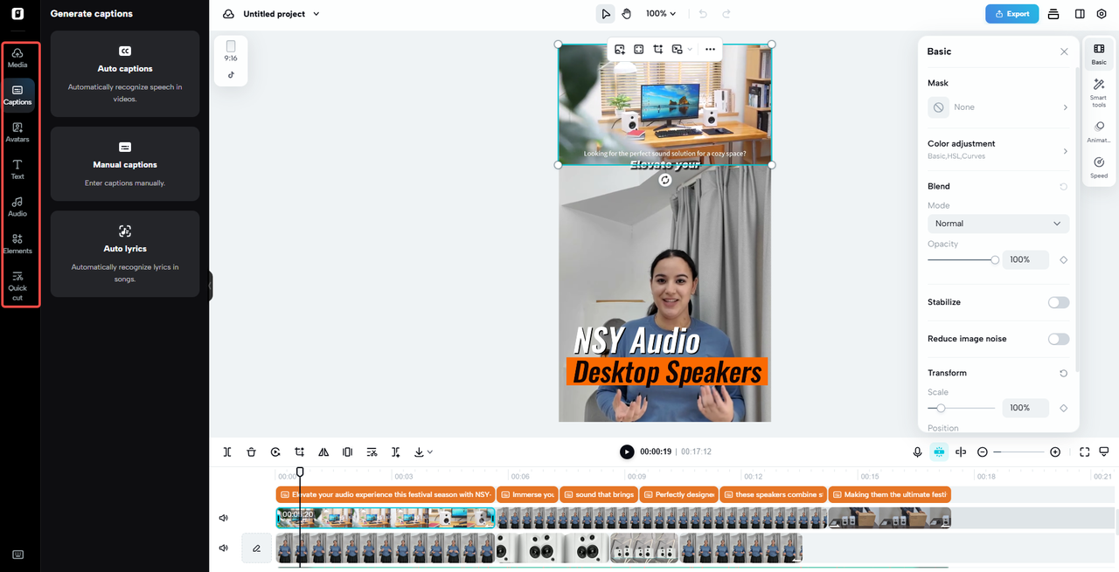Click the CapCut logo icon

[17, 14]
